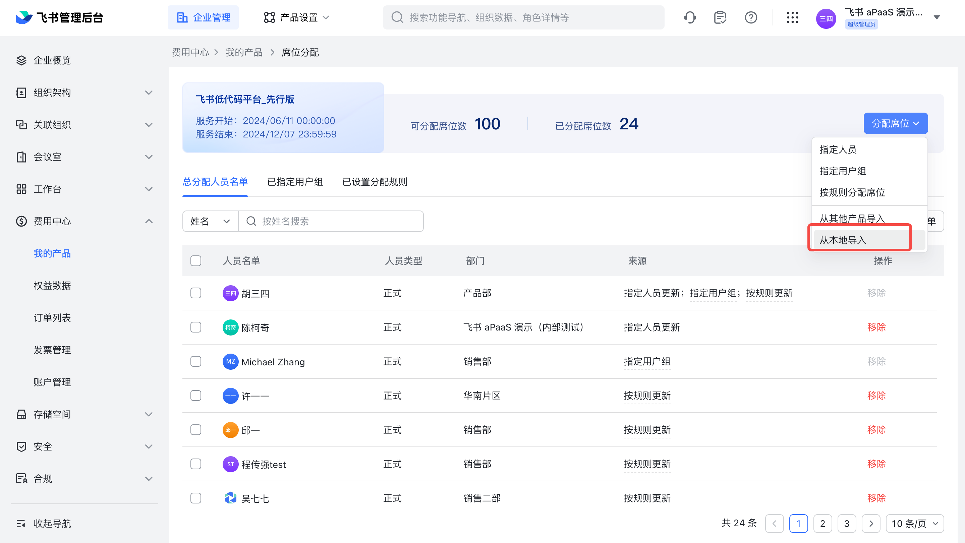The image size is (965, 543).
Task: Open 费用中心 in the breadcrumb
Action: click(190, 52)
